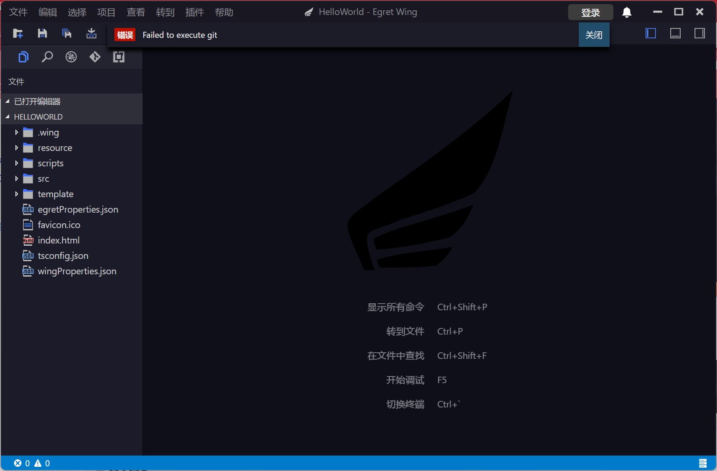Toggle the left sidebar layout button
This screenshot has width=717, height=471.
(651, 33)
